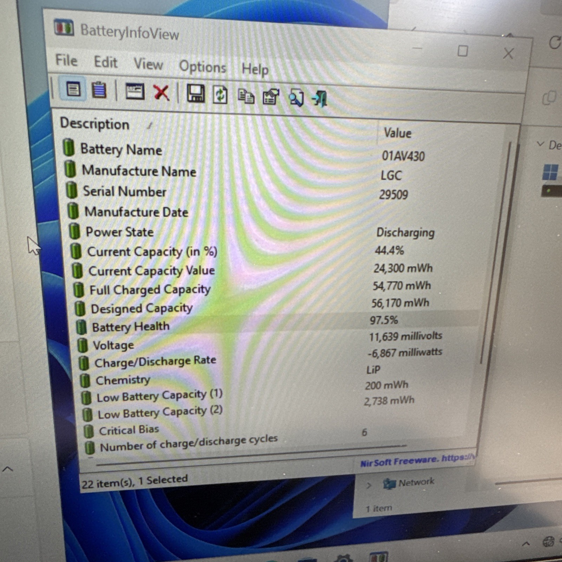Click BatteryInfoView icon in the taskbar
This screenshot has height=562, width=562.
click(x=379, y=557)
